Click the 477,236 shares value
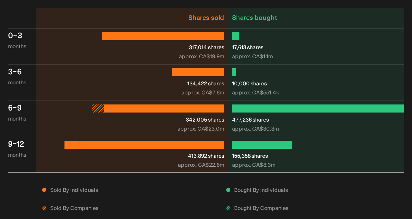This screenshot has height=219, width=412. (250, 120)
